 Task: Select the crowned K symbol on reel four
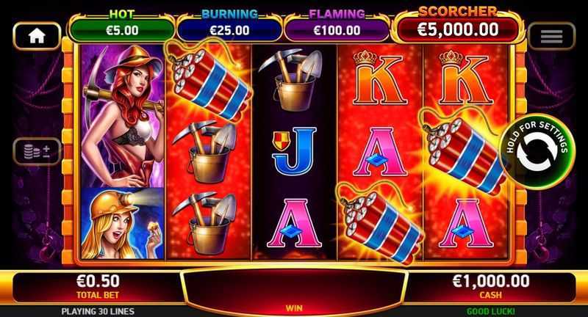coord(379,78)
